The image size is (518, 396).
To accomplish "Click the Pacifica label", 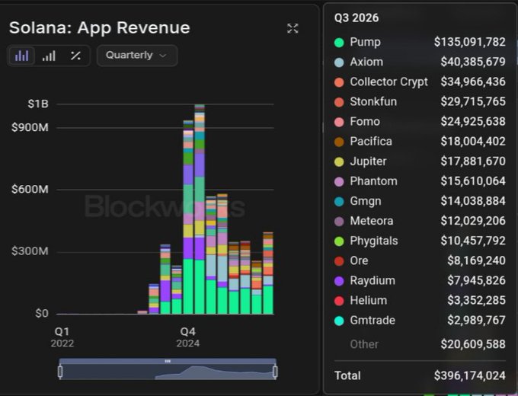I will pos(371,142).
